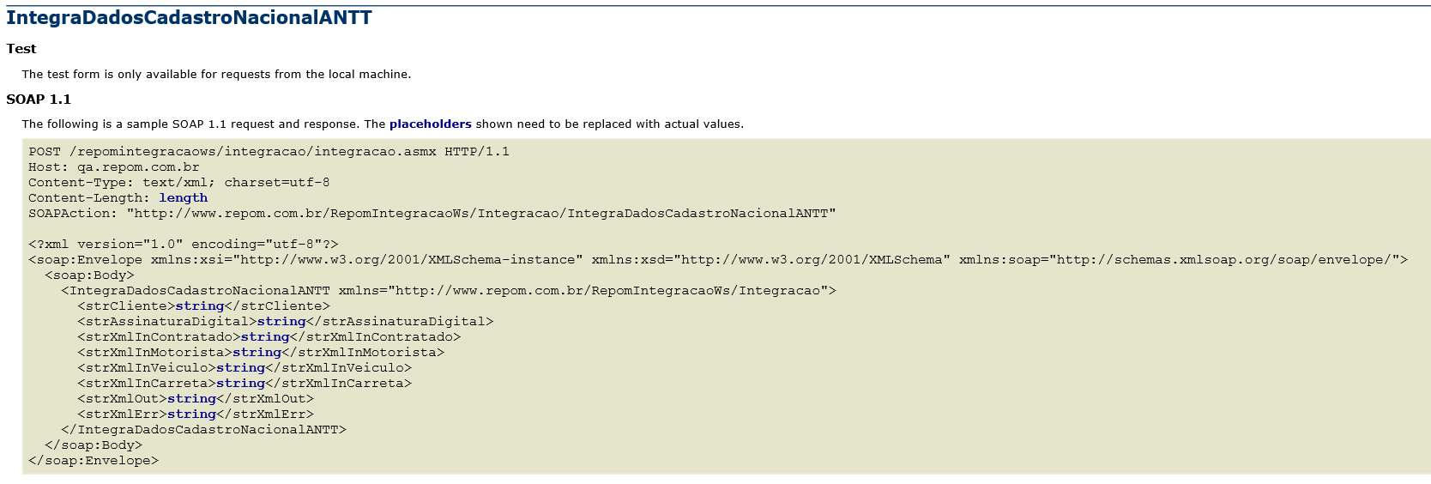Click the strCliente string placeholder
Screen dimensions: 1431x484
[x=200, y=306]
